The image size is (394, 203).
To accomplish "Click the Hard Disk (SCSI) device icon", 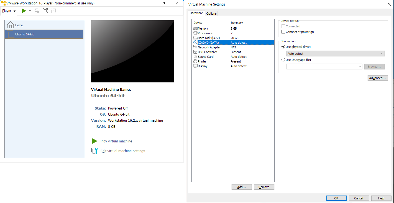I will coord(195,38).
